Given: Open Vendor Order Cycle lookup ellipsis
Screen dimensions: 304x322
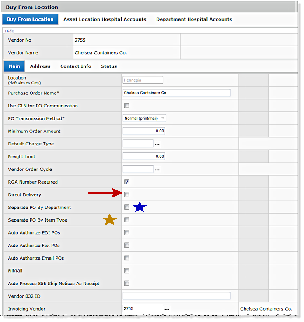Looking at the screenshot, I should (x=157, y=170).
